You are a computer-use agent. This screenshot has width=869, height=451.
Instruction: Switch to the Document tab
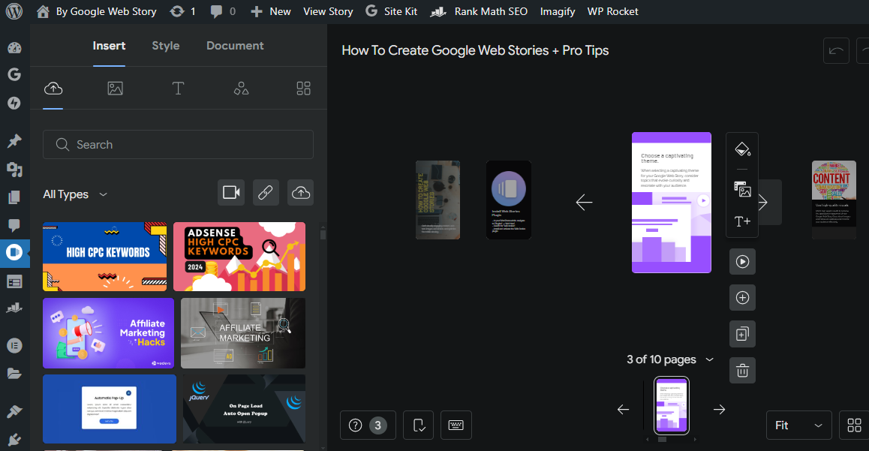pyautogui.click(x=235, y=46)
